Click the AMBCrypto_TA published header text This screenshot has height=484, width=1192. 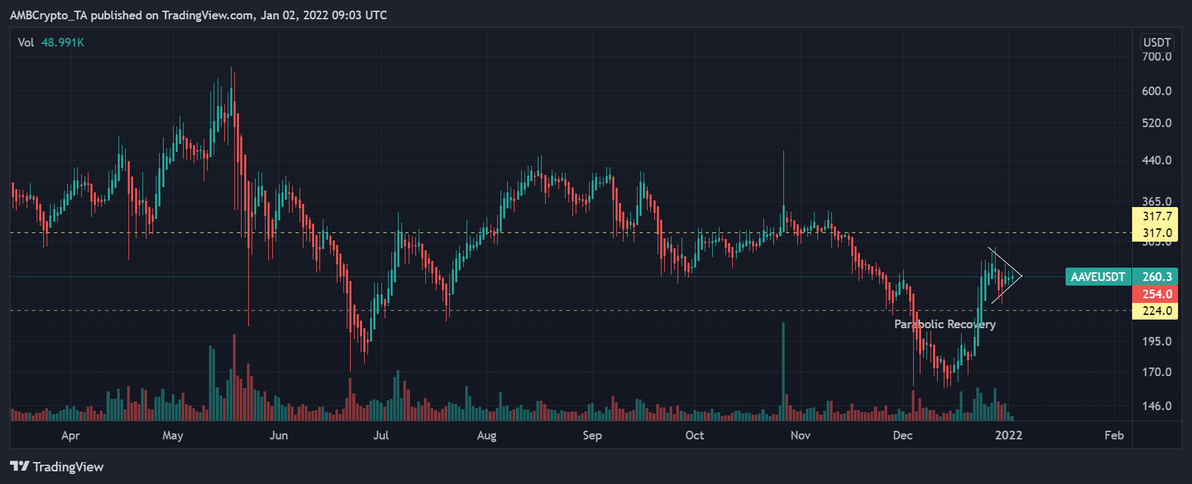[x=198, y=15]
